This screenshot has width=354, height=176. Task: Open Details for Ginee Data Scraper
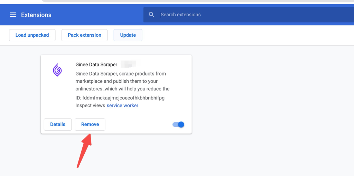58,124
